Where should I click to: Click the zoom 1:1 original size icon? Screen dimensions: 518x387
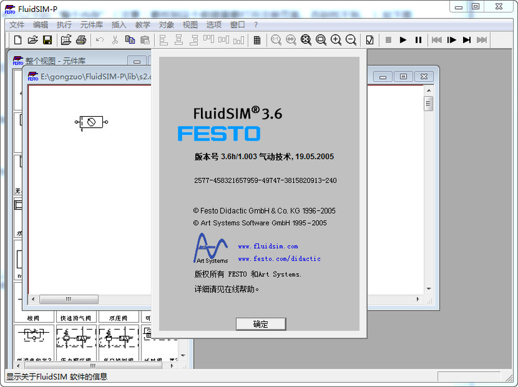coord(276,40)
